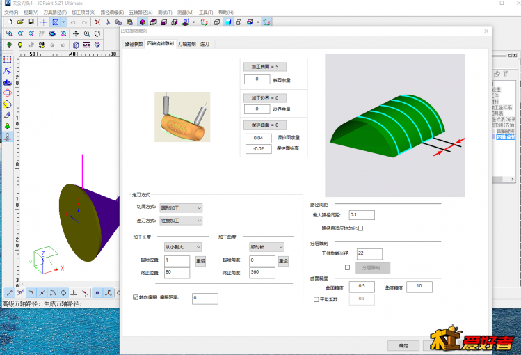The image size is (521, 355).
Task: Select the pan move arrows icon
Action: (76, 33)
